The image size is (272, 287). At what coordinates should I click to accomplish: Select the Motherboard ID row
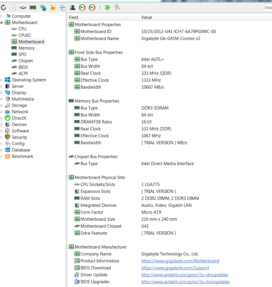[x=169, y=32]
